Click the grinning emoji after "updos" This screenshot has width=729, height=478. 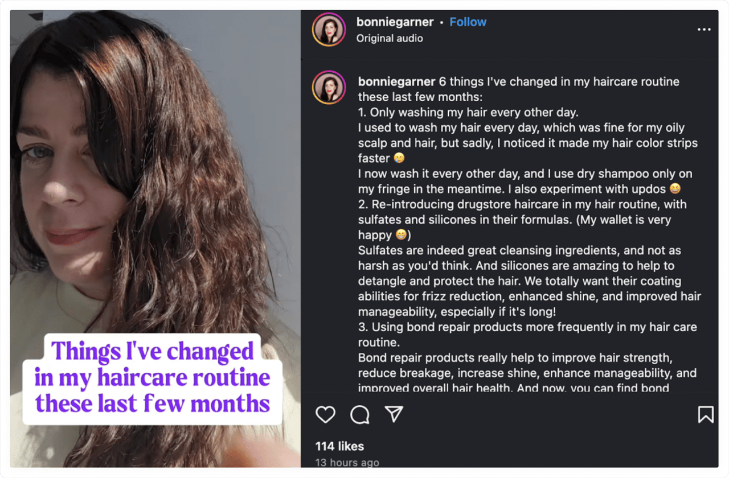pyautogui.click(x=675, y=189)
